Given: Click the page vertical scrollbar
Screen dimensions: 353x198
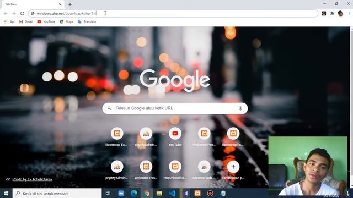Looking at the screenshot, I should point(352,107).
